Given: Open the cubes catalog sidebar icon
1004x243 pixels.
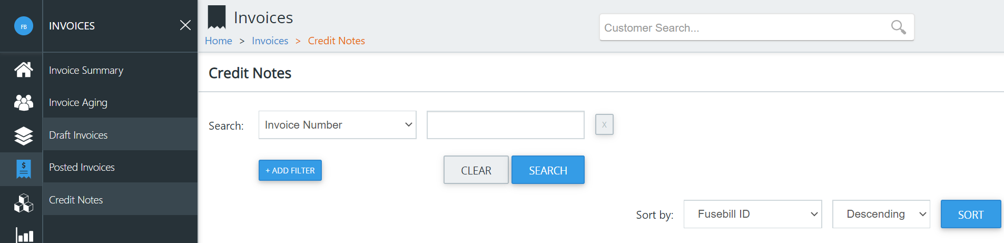Looking at the screenshot, I should (23, 203).
